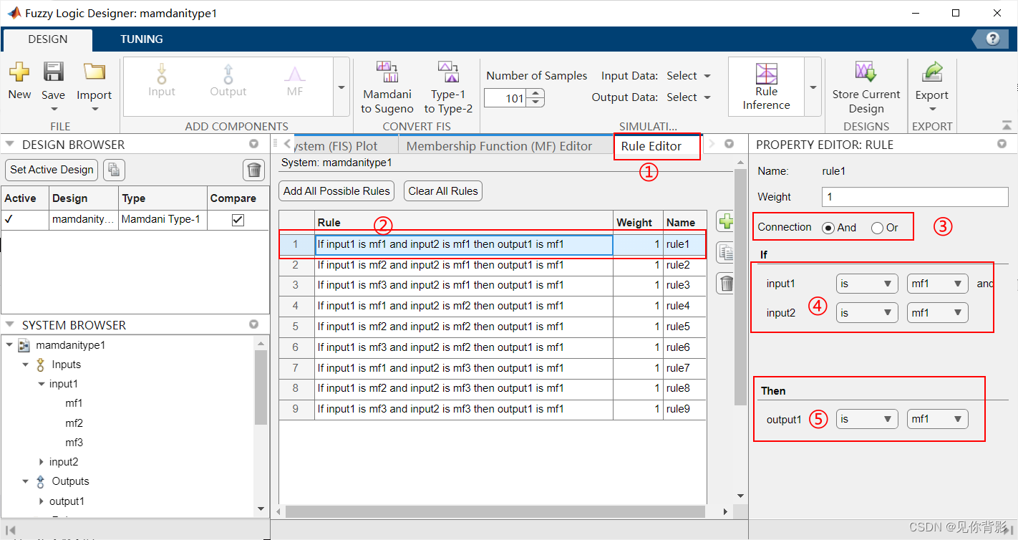1018x540 pixels.
Task: Toggle the Compare checkbox for mamdanitype1
Action: pos(238,220)
